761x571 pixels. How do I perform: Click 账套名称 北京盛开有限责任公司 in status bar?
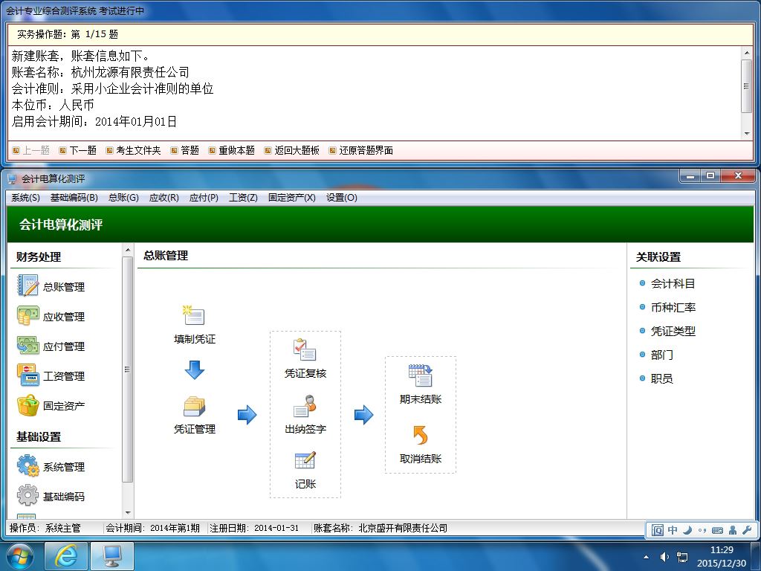(x=380, y=529)
